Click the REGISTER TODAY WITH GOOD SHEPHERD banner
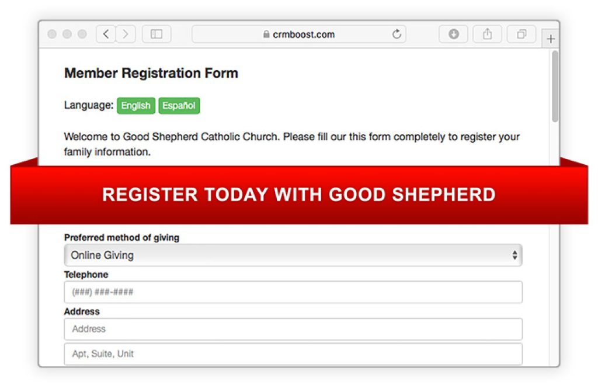The height and width of the screenshot is (388, 598). pos(299,195)
